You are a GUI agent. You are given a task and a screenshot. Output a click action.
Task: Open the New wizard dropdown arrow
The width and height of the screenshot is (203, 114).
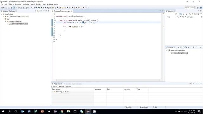(x=4, y=8)
